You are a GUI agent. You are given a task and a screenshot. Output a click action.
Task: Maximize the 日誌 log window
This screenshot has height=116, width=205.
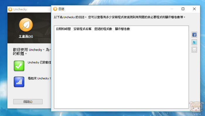[x=183, y=9]
